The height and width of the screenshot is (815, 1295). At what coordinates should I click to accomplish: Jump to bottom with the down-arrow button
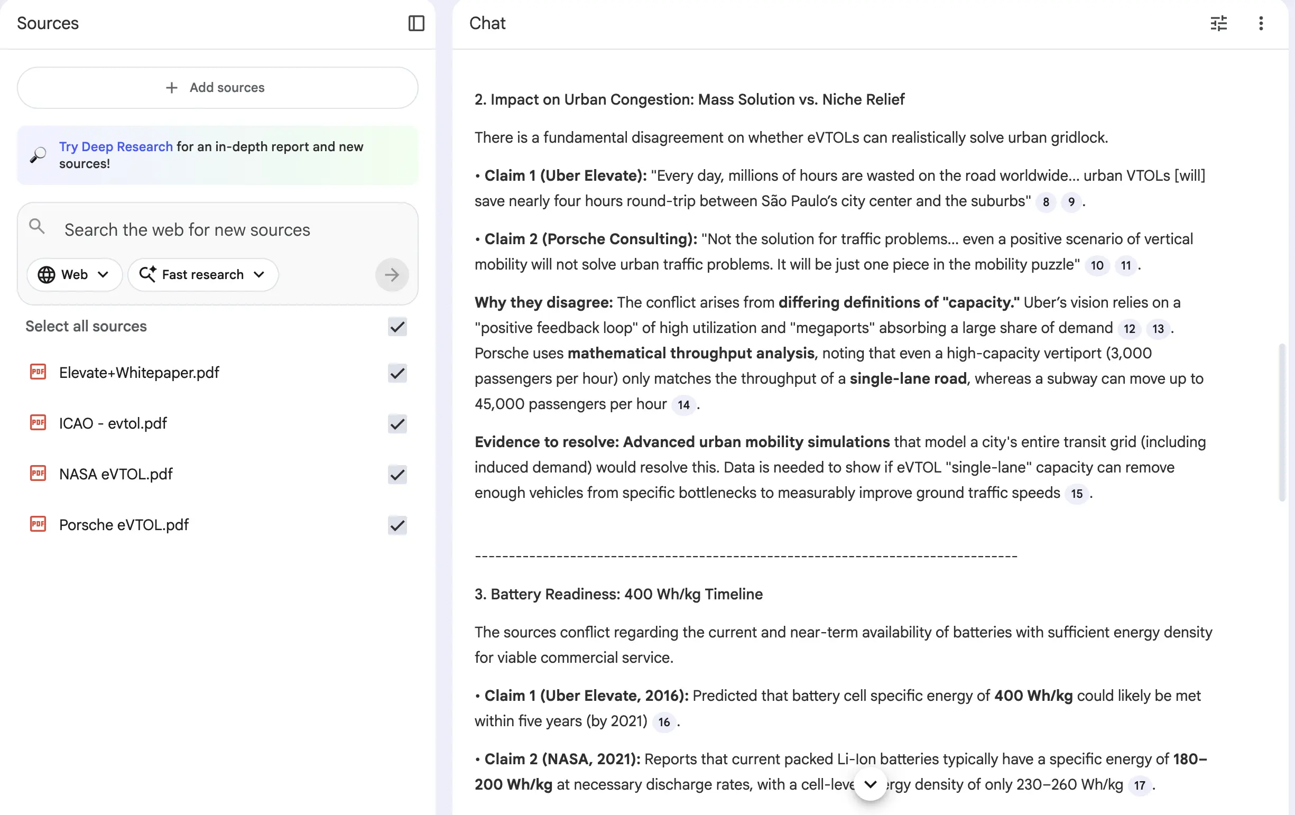[x=870, y=784]
